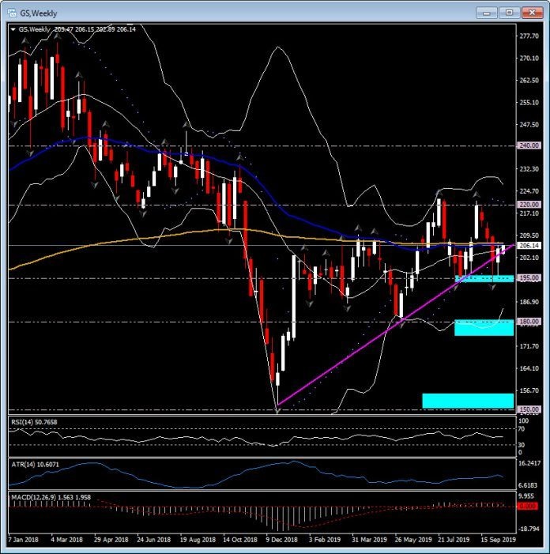Click the 4 Mar 2018 date label

[x=66, y=540]
